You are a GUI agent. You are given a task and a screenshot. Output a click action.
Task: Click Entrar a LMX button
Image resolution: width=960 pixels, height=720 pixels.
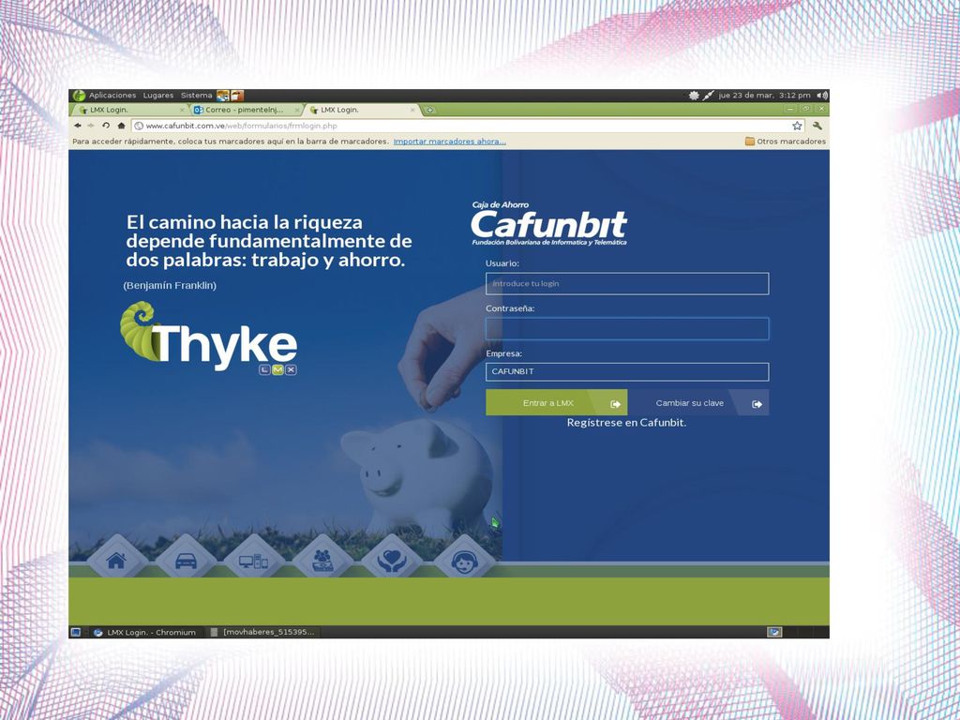tap(556, 403)
